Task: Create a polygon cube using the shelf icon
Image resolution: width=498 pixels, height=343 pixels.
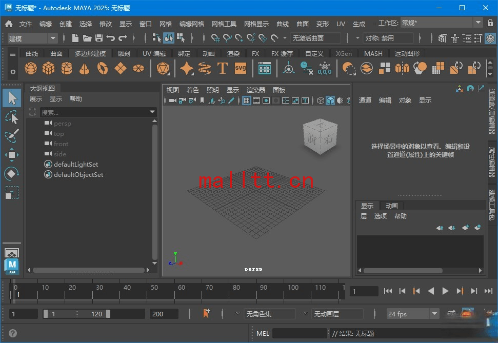Action: (x=48, y=68)
